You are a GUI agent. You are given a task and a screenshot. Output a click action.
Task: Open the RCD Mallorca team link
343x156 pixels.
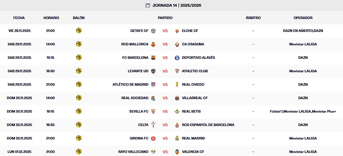[x=135, y=44]
